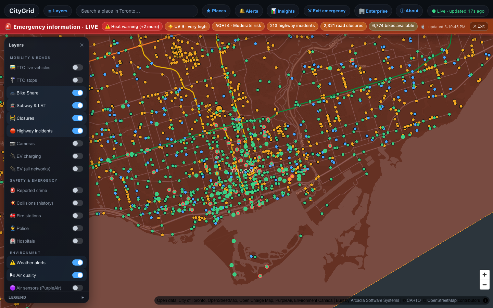The width and height of the screenshot is (493, 308).
Task: Open the Alerts menu
Action: pos(249,11)
